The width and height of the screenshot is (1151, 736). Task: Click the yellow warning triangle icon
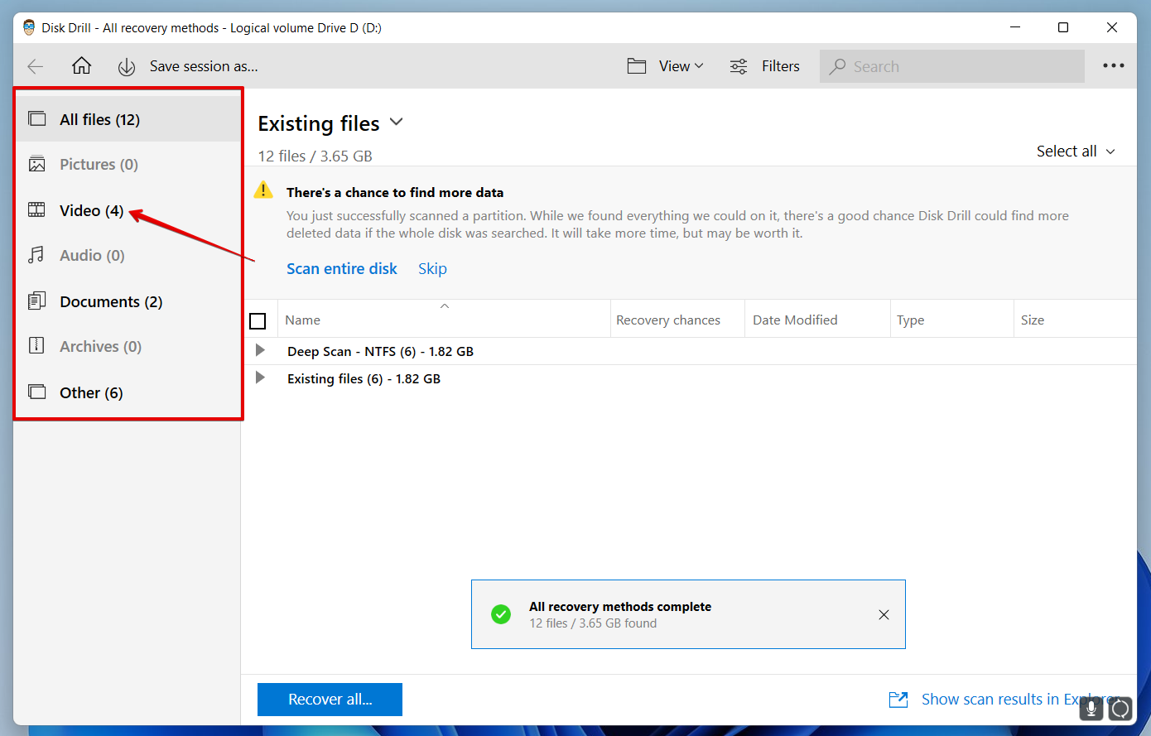263,190
